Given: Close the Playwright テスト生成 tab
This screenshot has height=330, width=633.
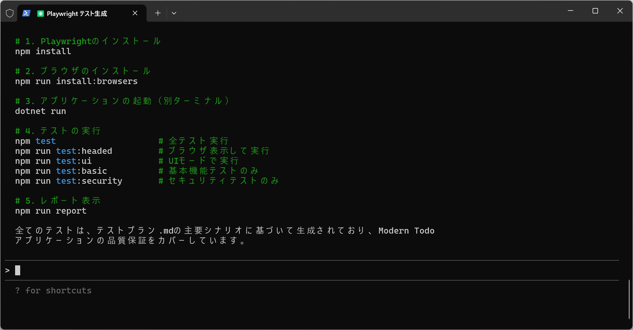Looking at the screenshot, I should 135,13.
